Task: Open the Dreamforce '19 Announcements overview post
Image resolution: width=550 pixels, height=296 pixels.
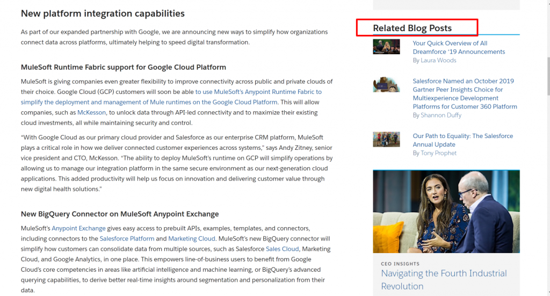Action: 458,47
